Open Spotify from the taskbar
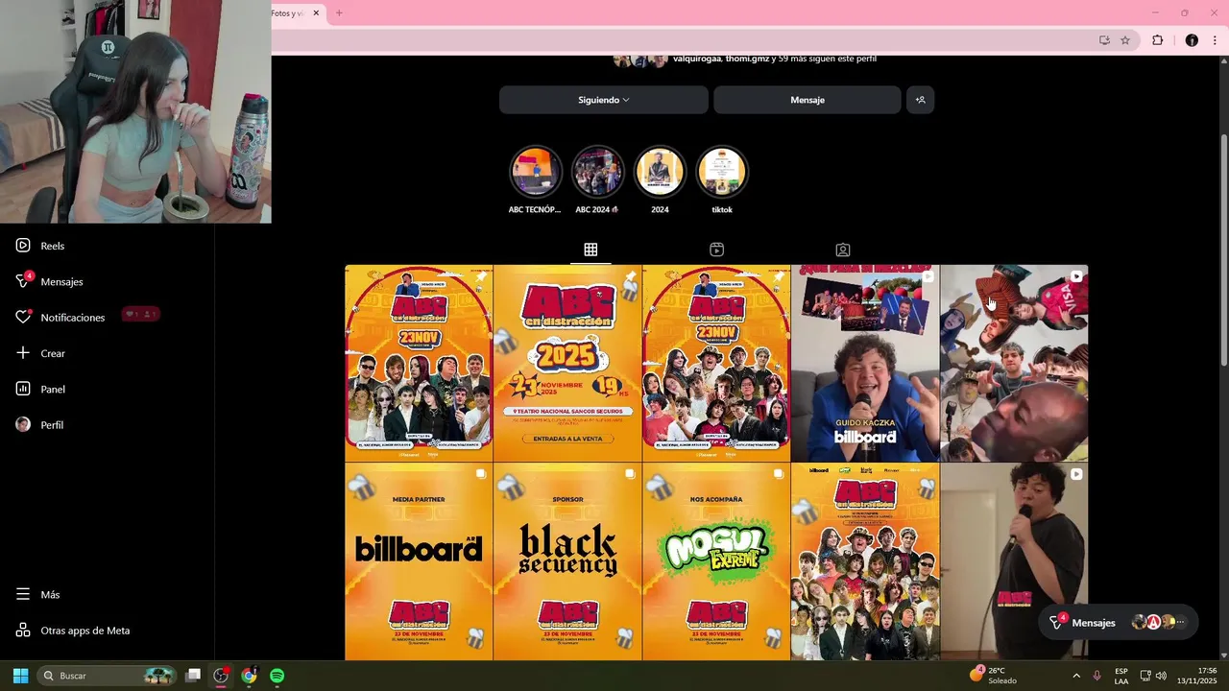1229x691 pixels. pos(277,676)
